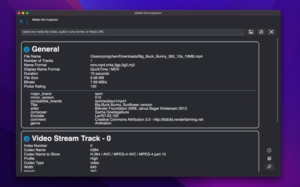The height and width of the screenshot is (187, 300).
Task: Click the 7.99 MB/s bitrate value
Action: 99,82
